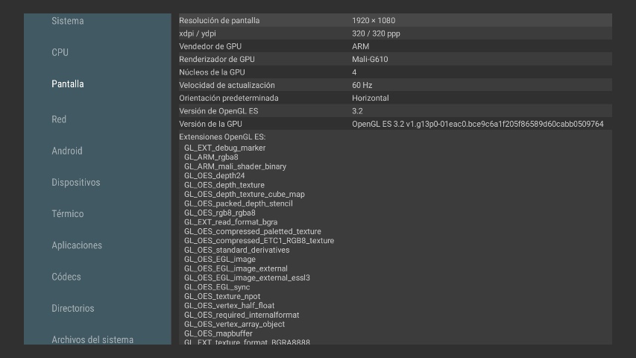Open Archivos del sistema section
The height and width of the screenshot is (358, 636).
point(92,340)
